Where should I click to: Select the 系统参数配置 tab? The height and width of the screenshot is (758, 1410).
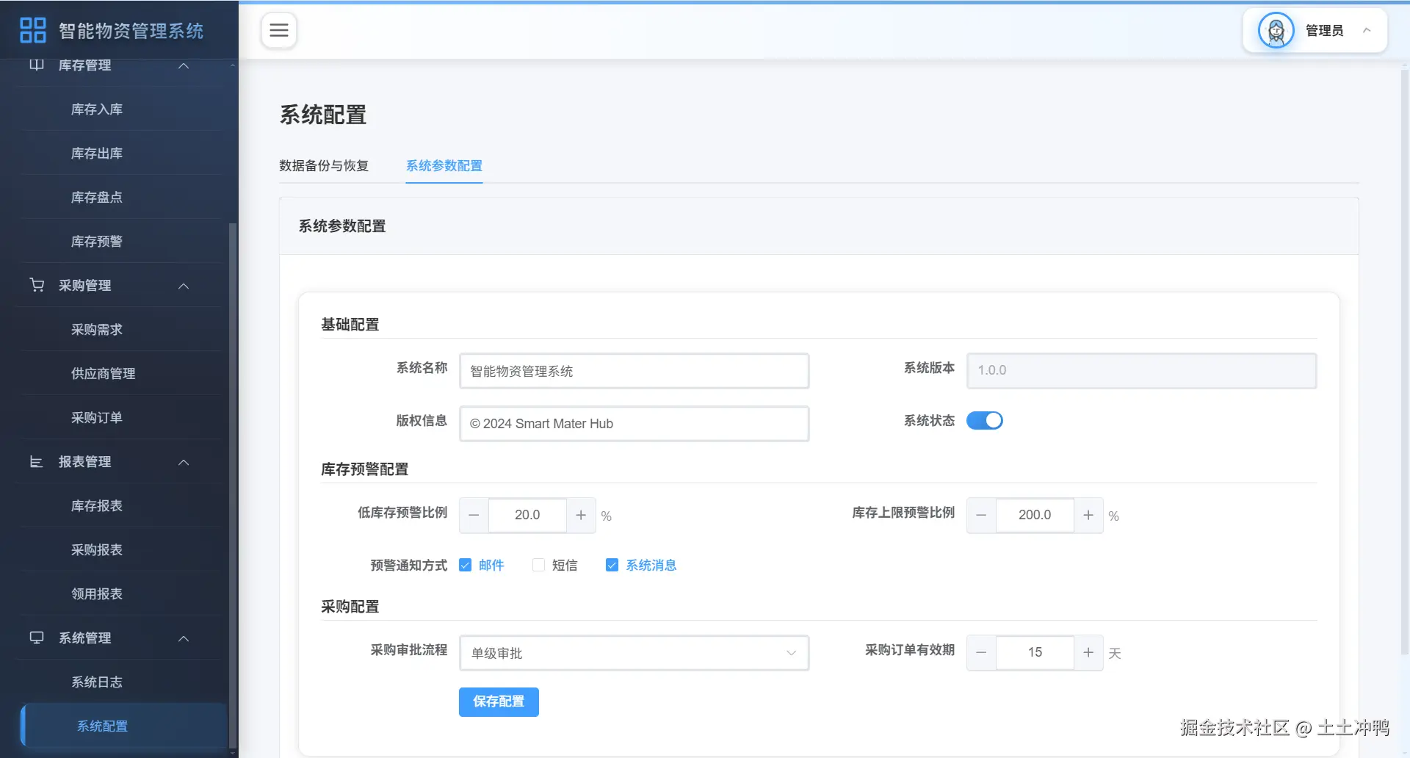tap(444, 165)
